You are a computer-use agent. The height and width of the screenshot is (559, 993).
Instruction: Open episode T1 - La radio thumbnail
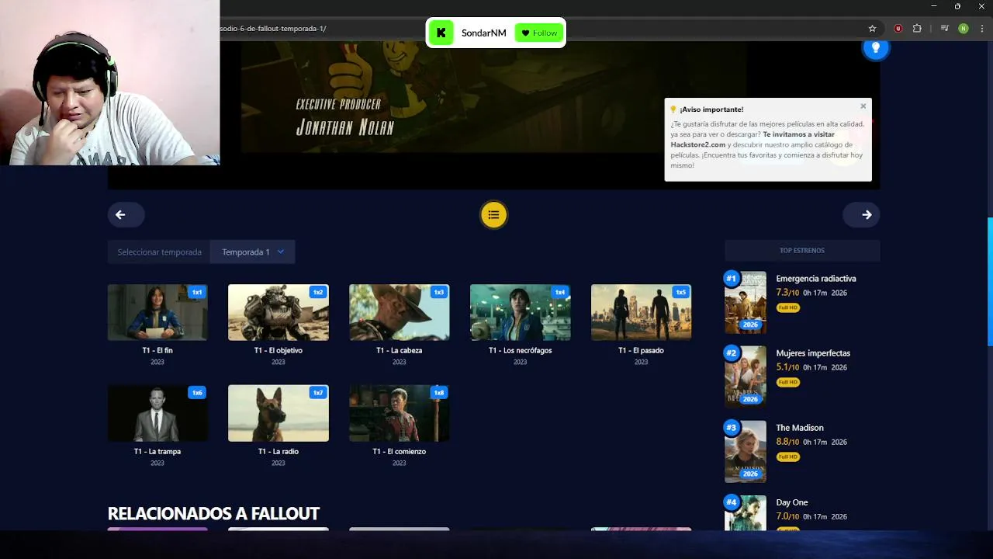point(279,413)
